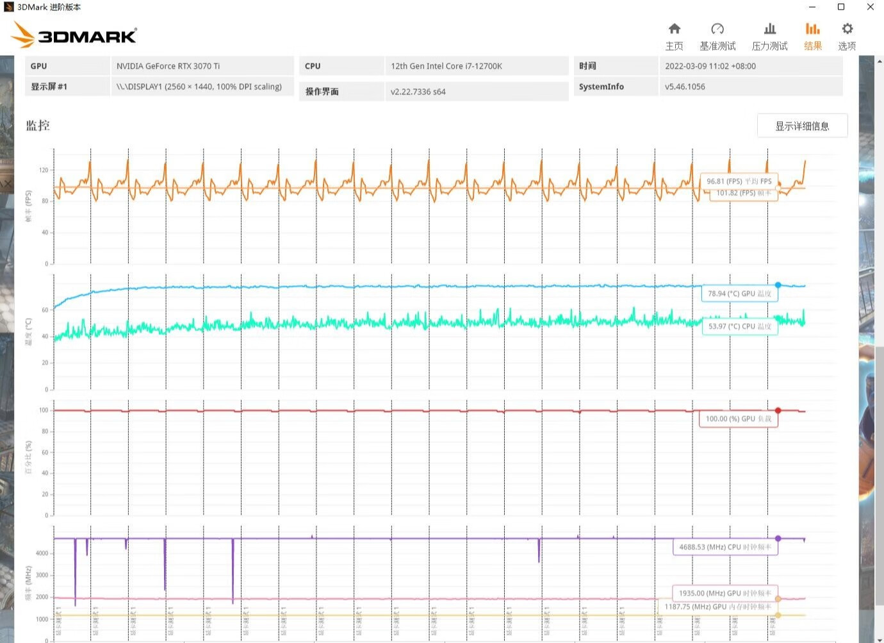This screenshot has height=643, width=884.
Task: Click the v2.22.7336 s64 version value
Action: pyautogui.click(x=418, y=92)
